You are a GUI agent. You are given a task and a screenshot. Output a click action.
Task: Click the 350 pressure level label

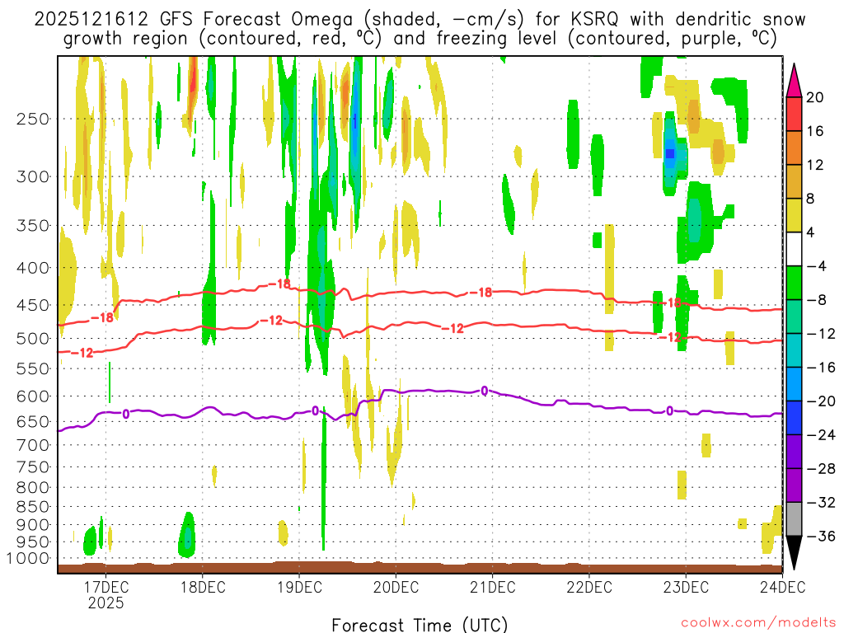(33, 226)
